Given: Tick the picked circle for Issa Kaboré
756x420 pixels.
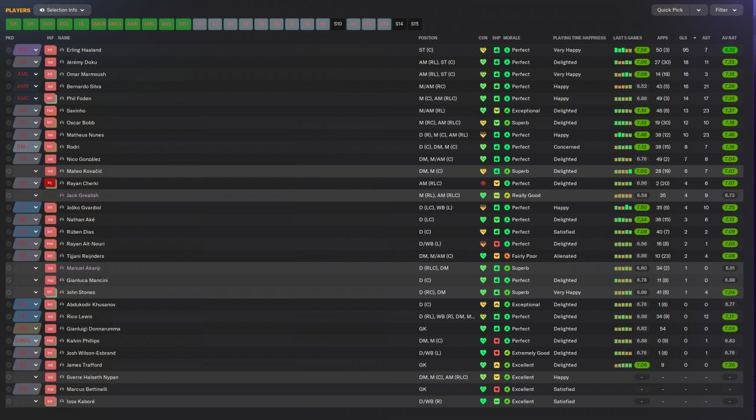Looking at the screenshot, I should [x=9, y=402].
